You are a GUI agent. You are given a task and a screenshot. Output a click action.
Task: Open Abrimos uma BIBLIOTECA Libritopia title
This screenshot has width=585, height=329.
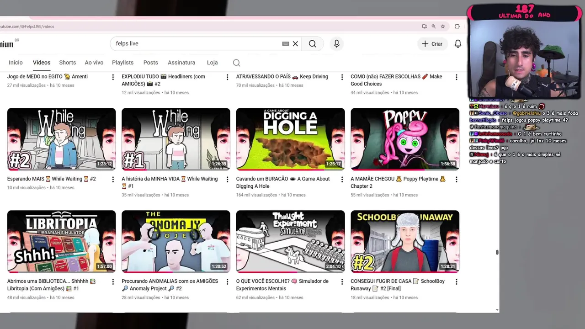[x=52, y=285]
